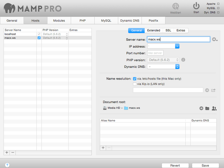Toggle the MySQL status indicator
The image size is (224, 168).
(218, 8)
